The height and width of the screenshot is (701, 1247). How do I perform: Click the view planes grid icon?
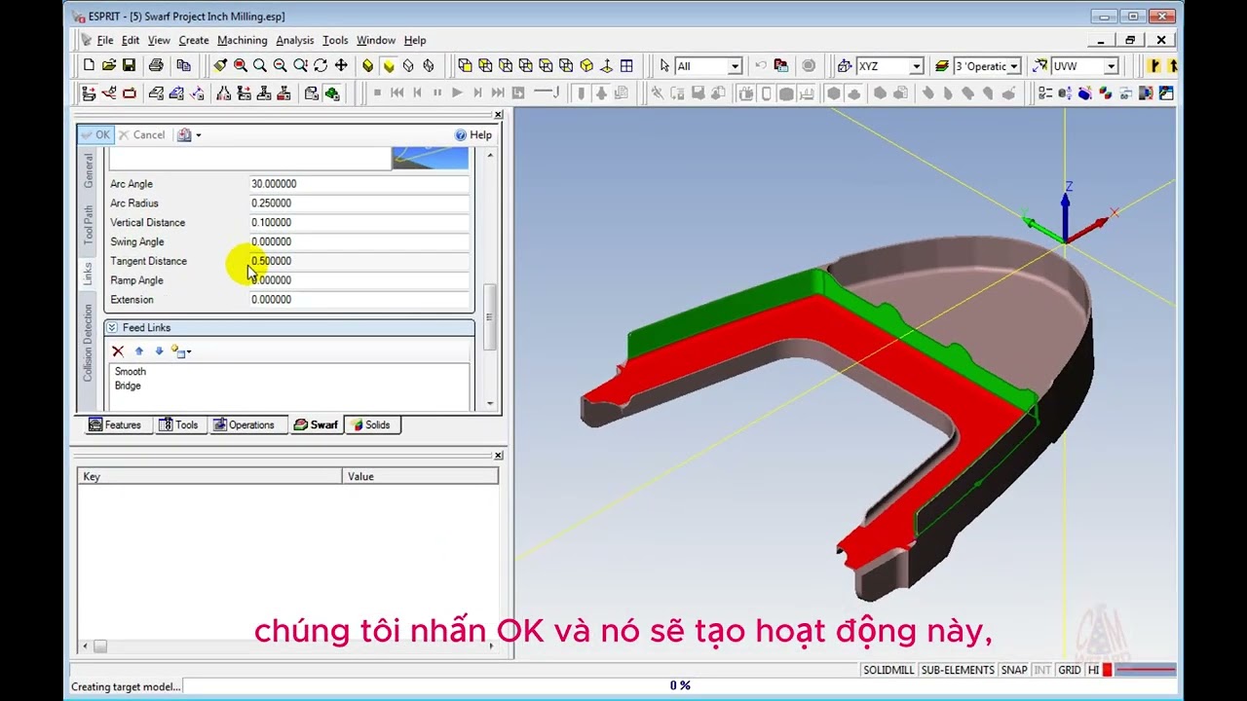click(x=626, y=65)
